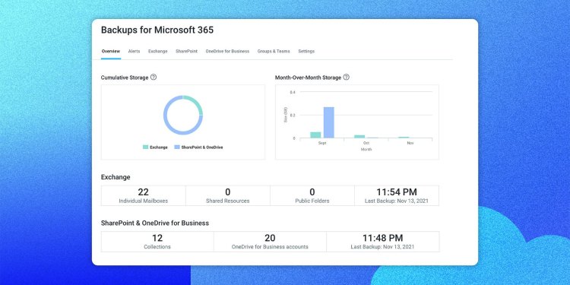Click the tall Sept SharePoint bar
The image size is (570, 285).
(x=328, y=122)
